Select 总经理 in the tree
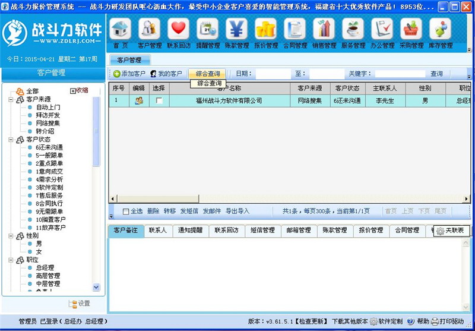Image resolution: width=475 pixels, height=331 pixels. coord(45,268)
